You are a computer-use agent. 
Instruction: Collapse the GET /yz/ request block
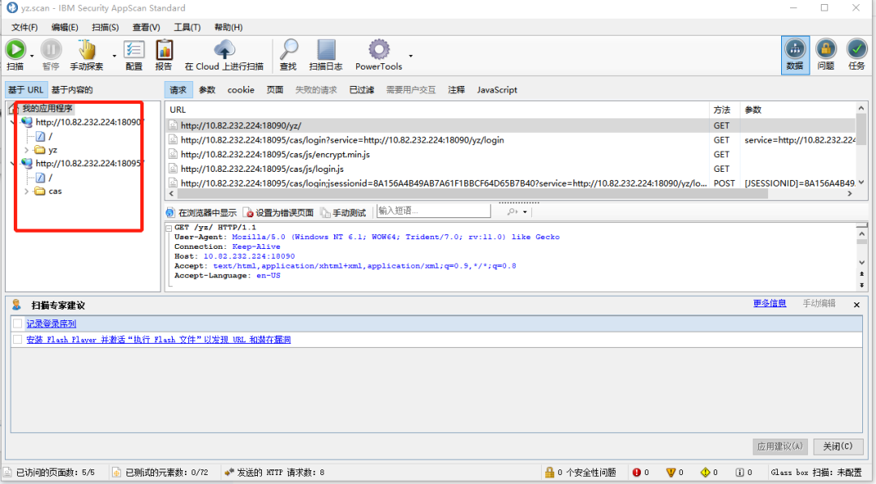click(169, 228)
